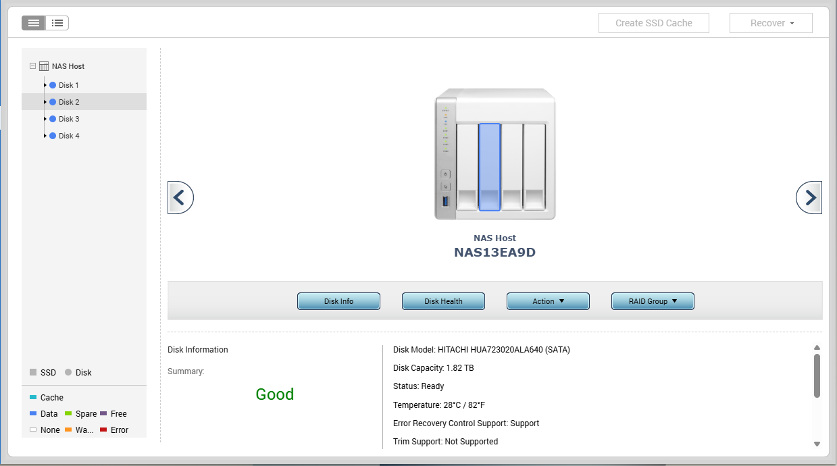Click the Create SSD Cache button
Screen dimensions: 837x466
point(654,23)
